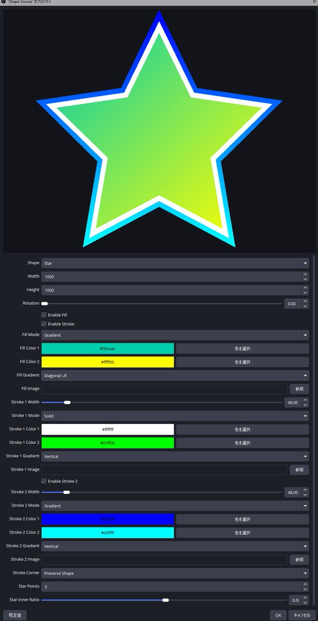This screenshot has height=621, width=318.
Task: Click the Fill Image path field
Action: click(x=164, y=389)
